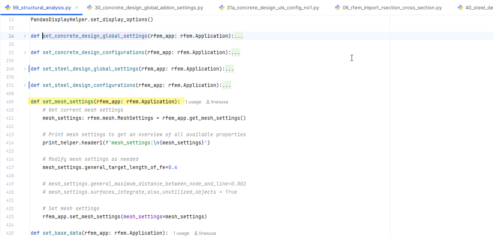The width and height of the screenshot is (493, 237).
Task: Expand the fold arrow at set_steel_design_configurations
Action: click(x=25, y=85)
